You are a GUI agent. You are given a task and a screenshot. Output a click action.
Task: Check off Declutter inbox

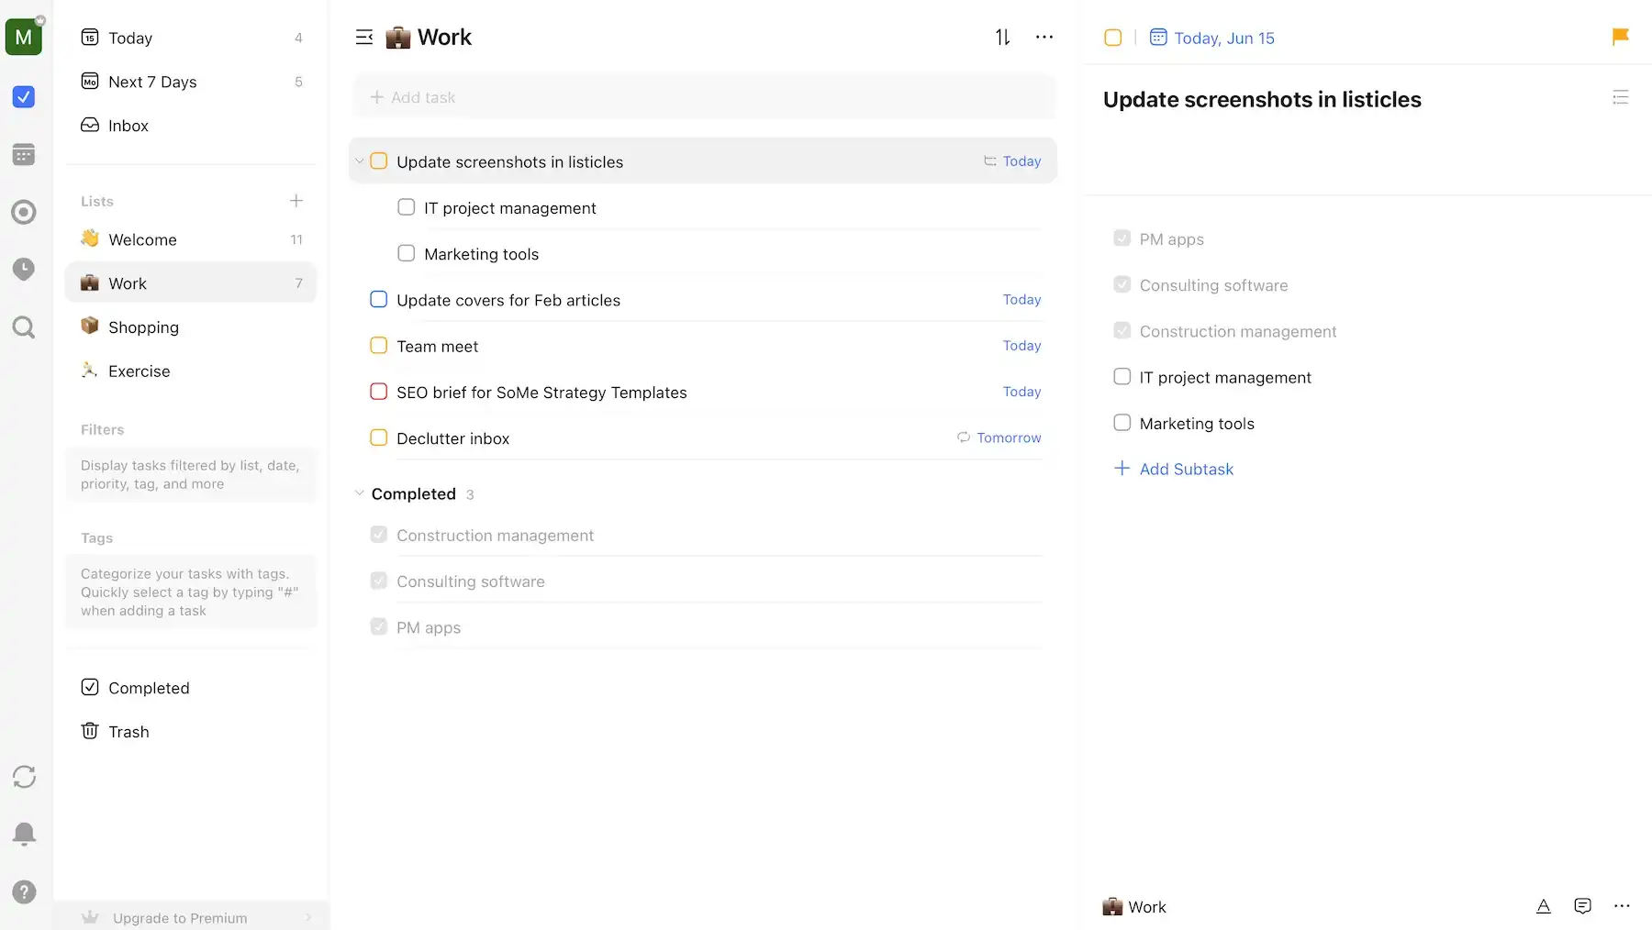point(378,437)
